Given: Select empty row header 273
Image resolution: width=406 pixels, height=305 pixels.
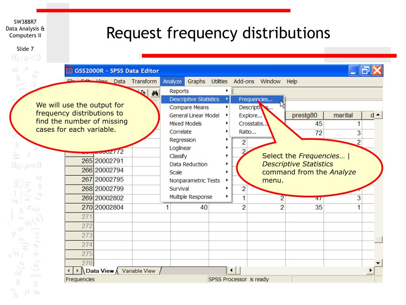Looking at the screenshot, I should (79, 236).
